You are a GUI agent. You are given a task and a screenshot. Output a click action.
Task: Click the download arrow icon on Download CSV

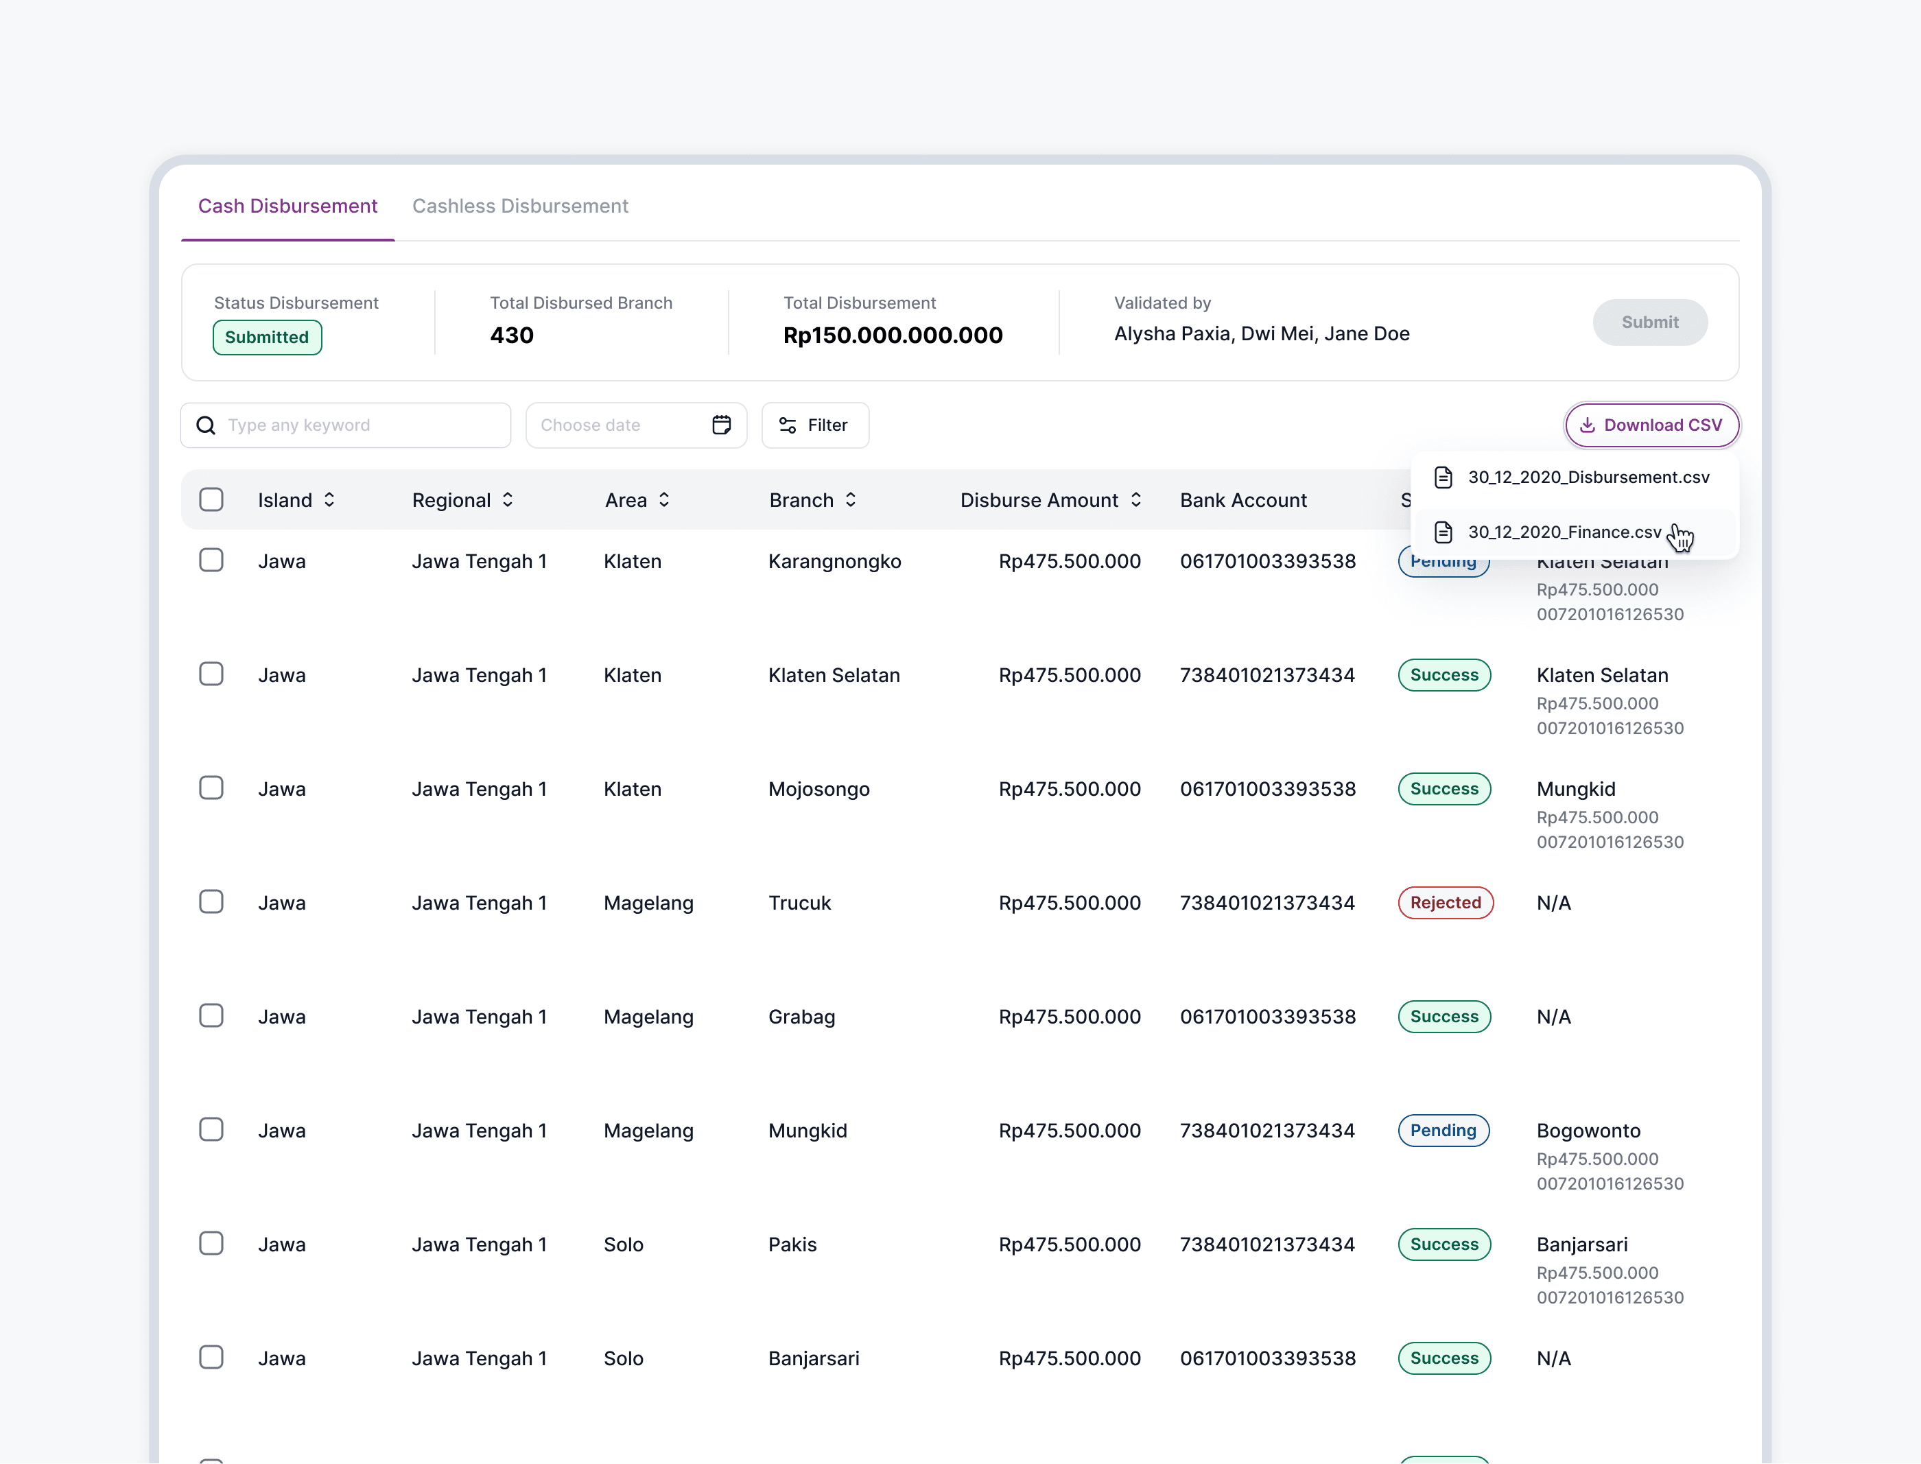coord(1587,425)
